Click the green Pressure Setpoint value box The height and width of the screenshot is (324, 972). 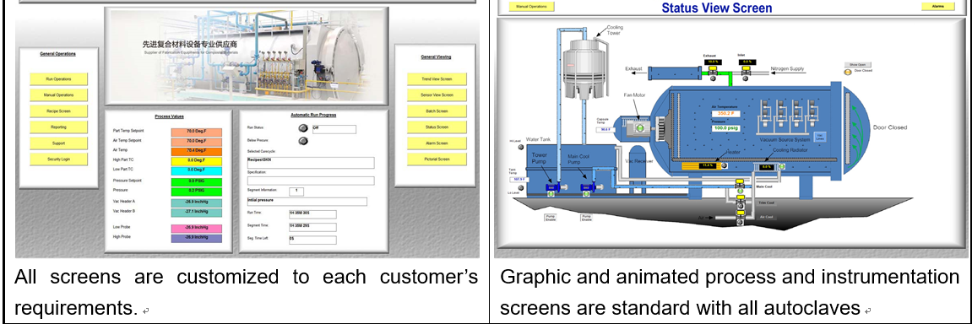tap(197, 181)
